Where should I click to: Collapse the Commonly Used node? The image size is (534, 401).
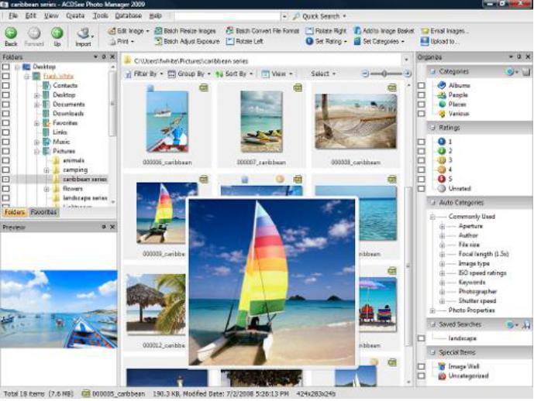click(x=432, y=217)
